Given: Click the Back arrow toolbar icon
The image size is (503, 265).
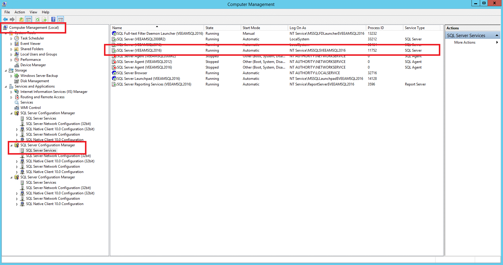Looking at the screenshot, I should [x=5, y=20].
